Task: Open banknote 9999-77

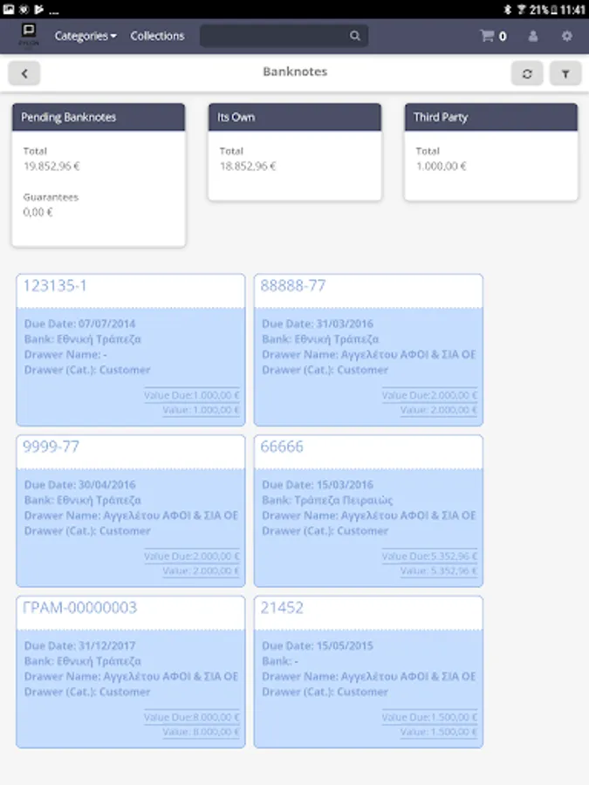Action: pyautogui.click(x=131, y=511)
